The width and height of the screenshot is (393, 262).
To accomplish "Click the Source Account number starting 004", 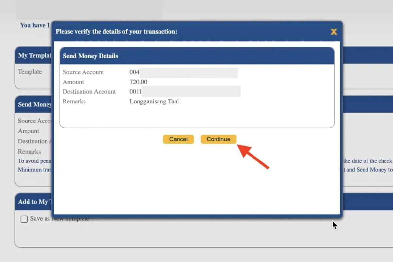I will pos(135,72).
